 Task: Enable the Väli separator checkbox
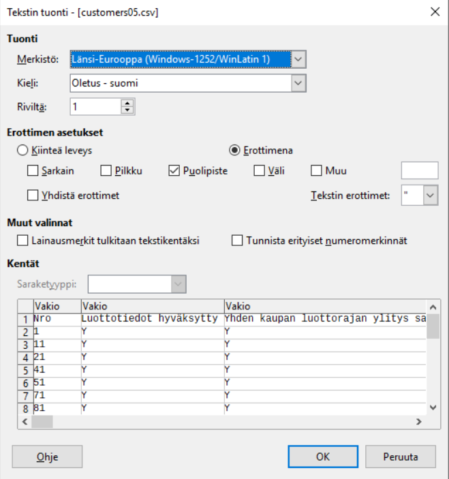tap(260, 171)
